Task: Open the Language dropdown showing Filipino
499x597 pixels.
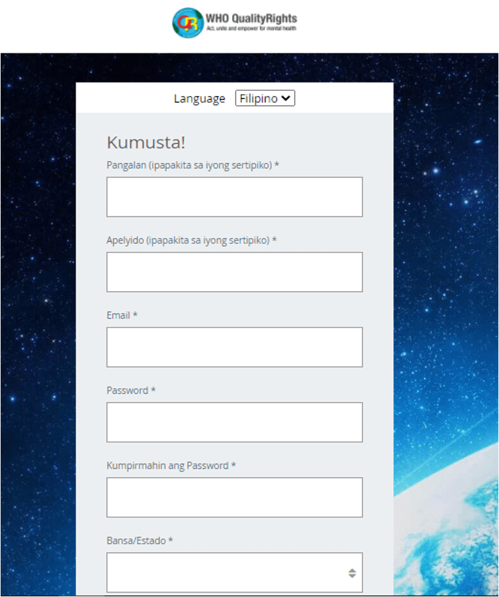Action: (x=265, y=98)
